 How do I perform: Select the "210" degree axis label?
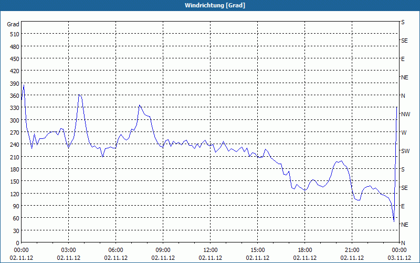[x=15, y=157]
